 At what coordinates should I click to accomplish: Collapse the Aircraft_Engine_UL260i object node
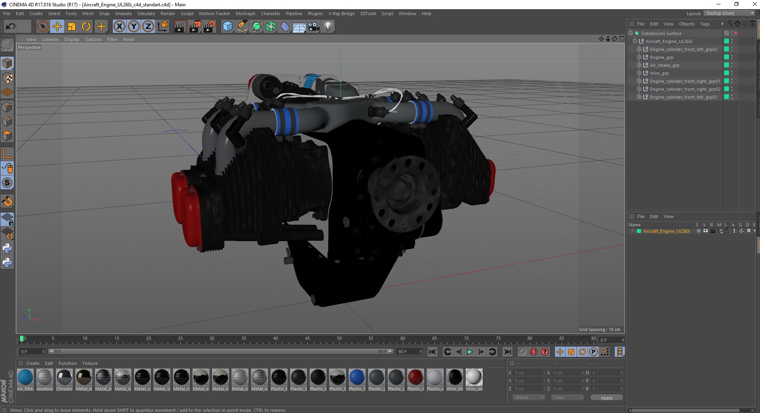(635, 41)
